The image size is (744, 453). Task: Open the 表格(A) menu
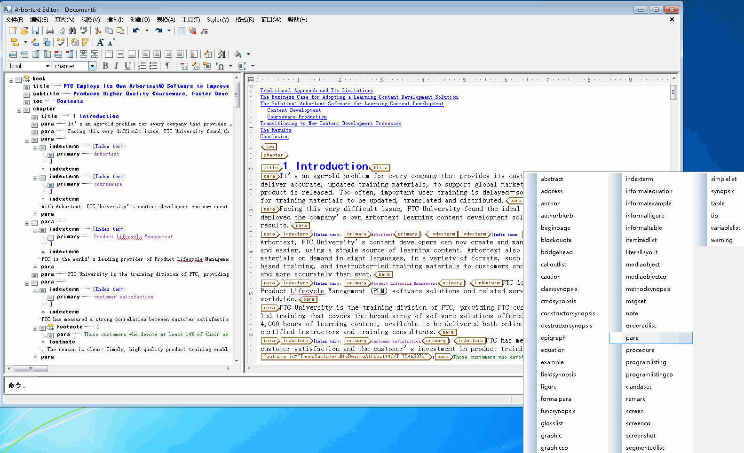tap(166, 19)
